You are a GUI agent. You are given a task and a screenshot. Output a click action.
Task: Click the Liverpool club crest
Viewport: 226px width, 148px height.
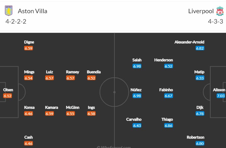click(x=219, y=11)
